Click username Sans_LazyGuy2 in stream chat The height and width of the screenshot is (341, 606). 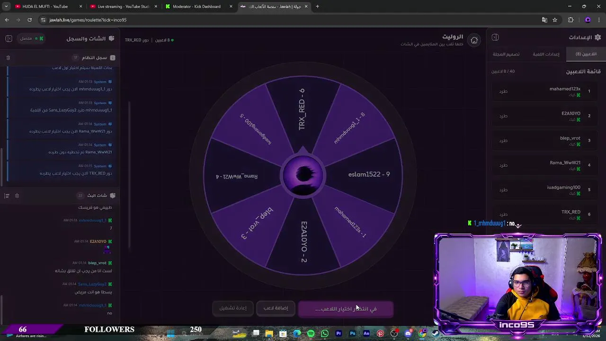pos(92,284)
